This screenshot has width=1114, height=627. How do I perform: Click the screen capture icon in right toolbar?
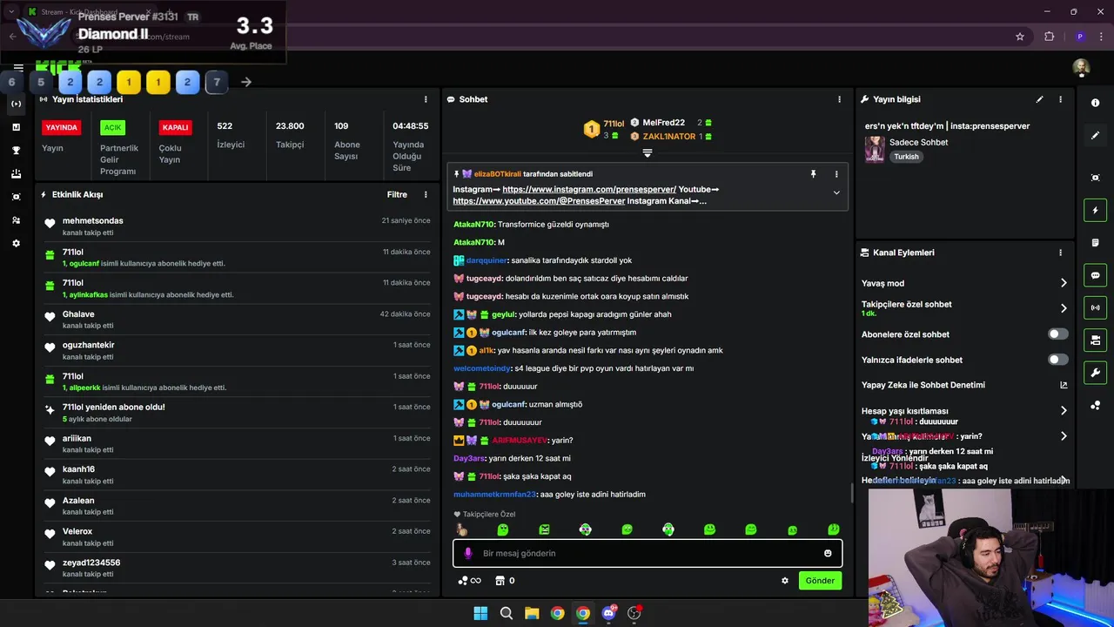[1095, 178]
